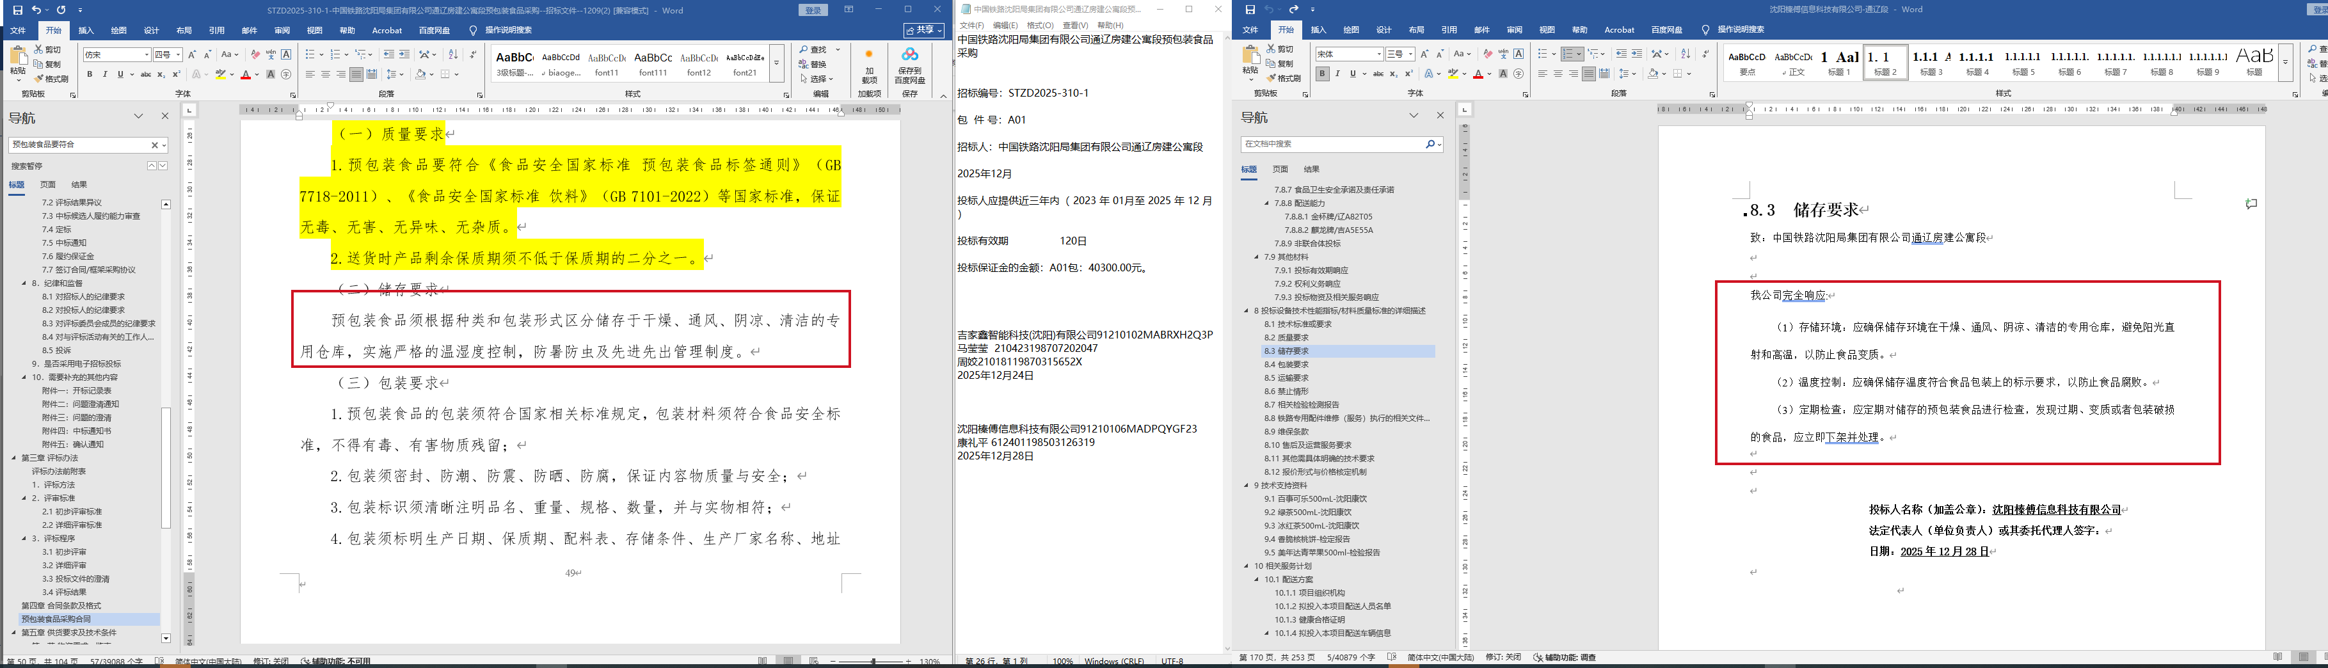The height and width of the screenshot is (668, 2328).
Task: Open Share (共享) dropdown in left Word
Action: click(x=925, y=31)
